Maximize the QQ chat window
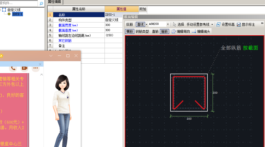 (x=68, y=56)
